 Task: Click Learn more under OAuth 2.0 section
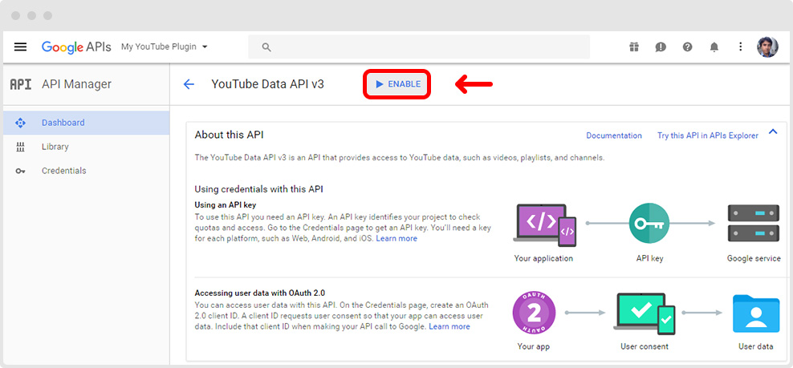click(x=449, y=326)
